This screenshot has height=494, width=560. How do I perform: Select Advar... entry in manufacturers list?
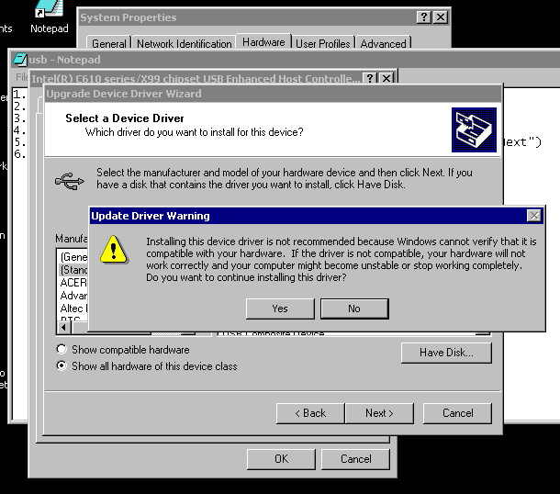pos(73,296)
